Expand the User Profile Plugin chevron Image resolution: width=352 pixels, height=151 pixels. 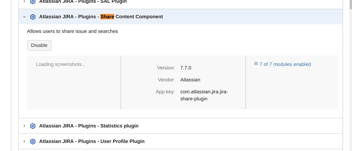coord(24,141)
